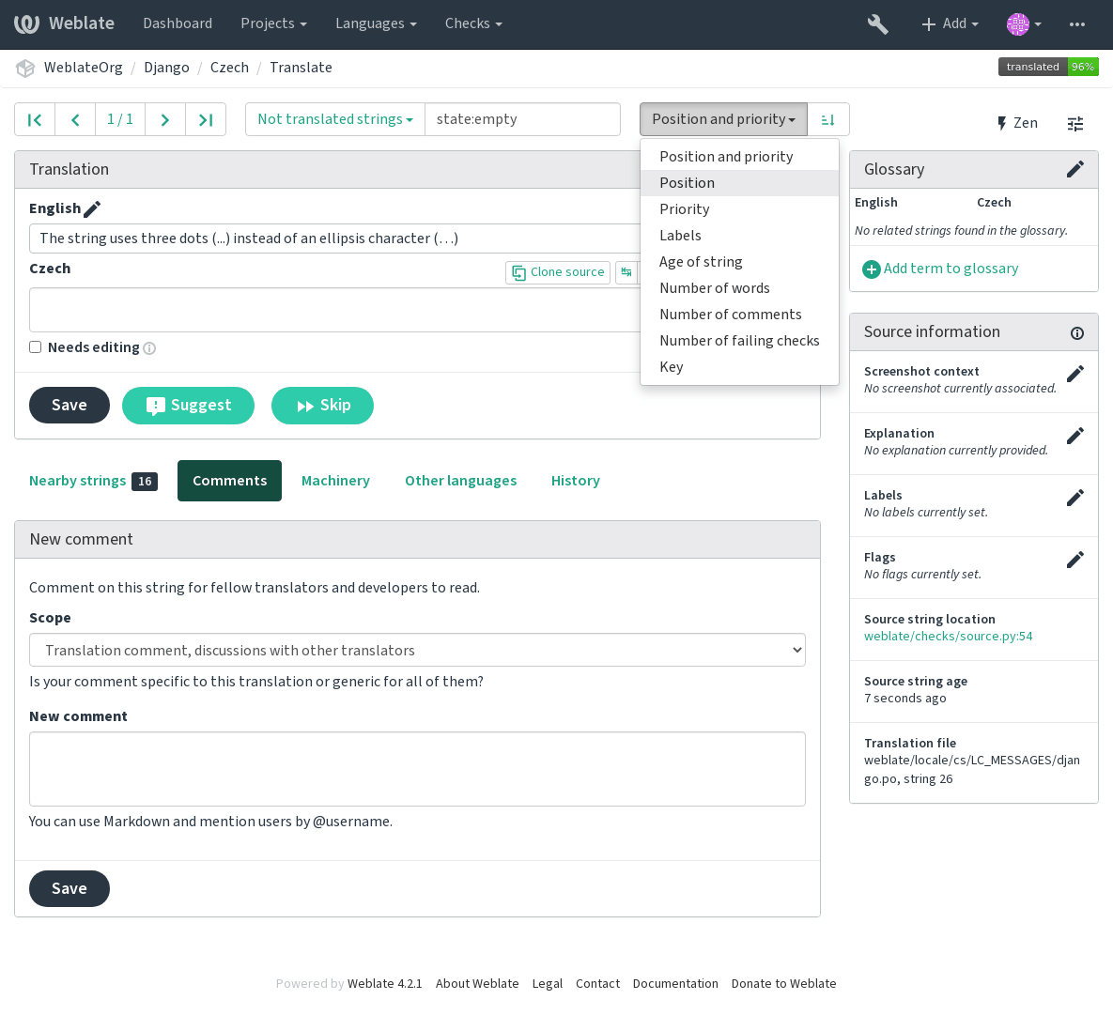The width and height of the screenshot is (1113, 1015).
Task: Go to Django breadcrumb
Action: click(166, 68)
